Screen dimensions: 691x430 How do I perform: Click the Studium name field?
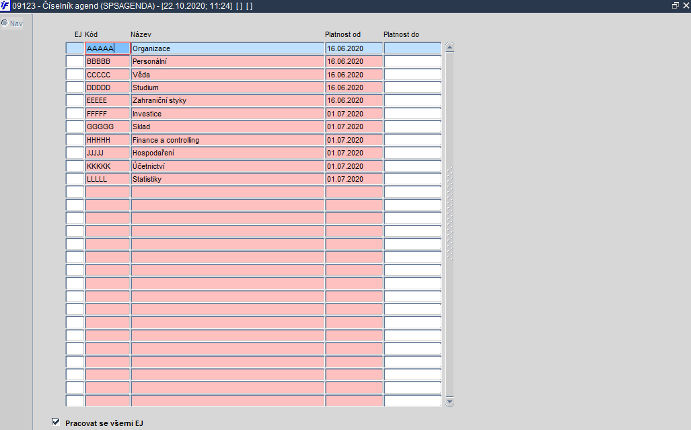click(227, 87)
